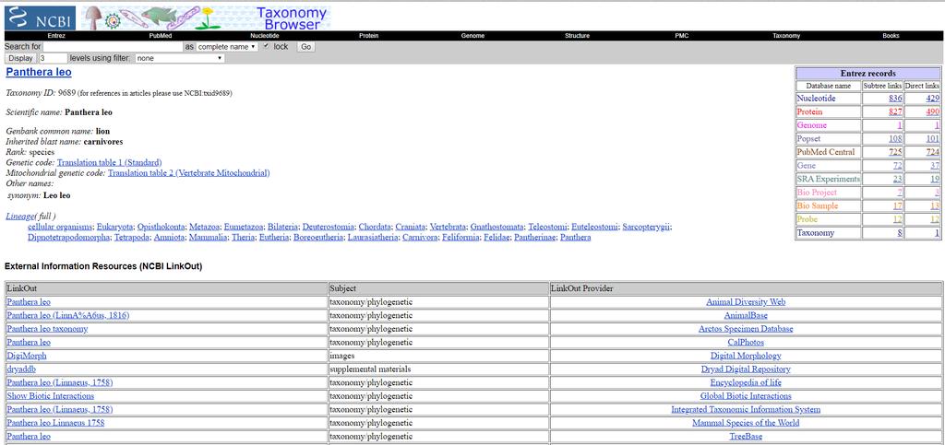This screenshot has width=945, height=445.
Task: Open Taxonomy in the top menu
Action: 786,36
